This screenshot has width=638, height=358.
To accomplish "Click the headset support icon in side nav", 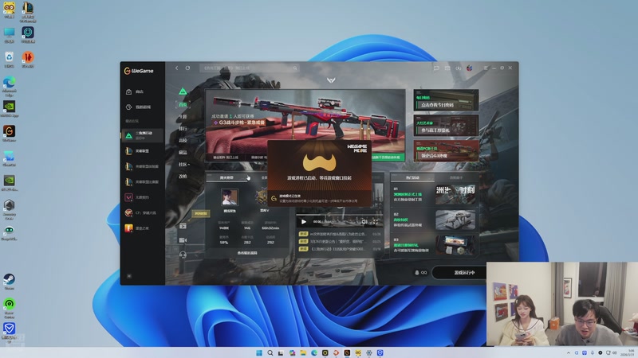I will [x=183, y=255].
